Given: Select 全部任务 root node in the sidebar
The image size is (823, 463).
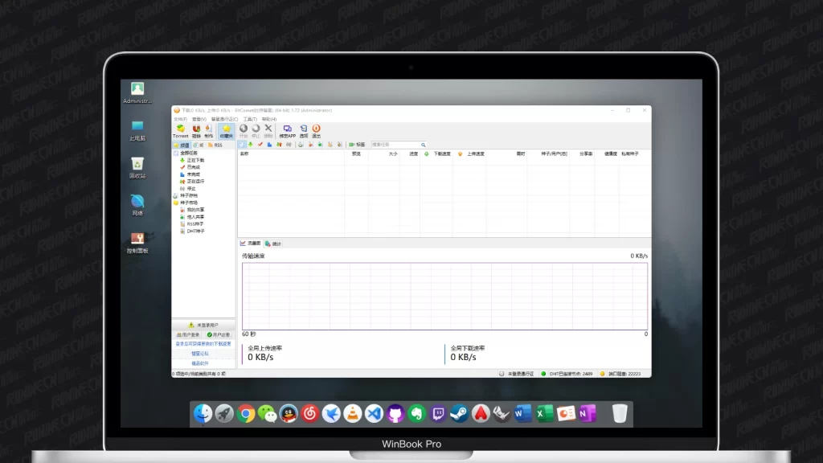Looking at the screenshot, I should coord(189,153).
